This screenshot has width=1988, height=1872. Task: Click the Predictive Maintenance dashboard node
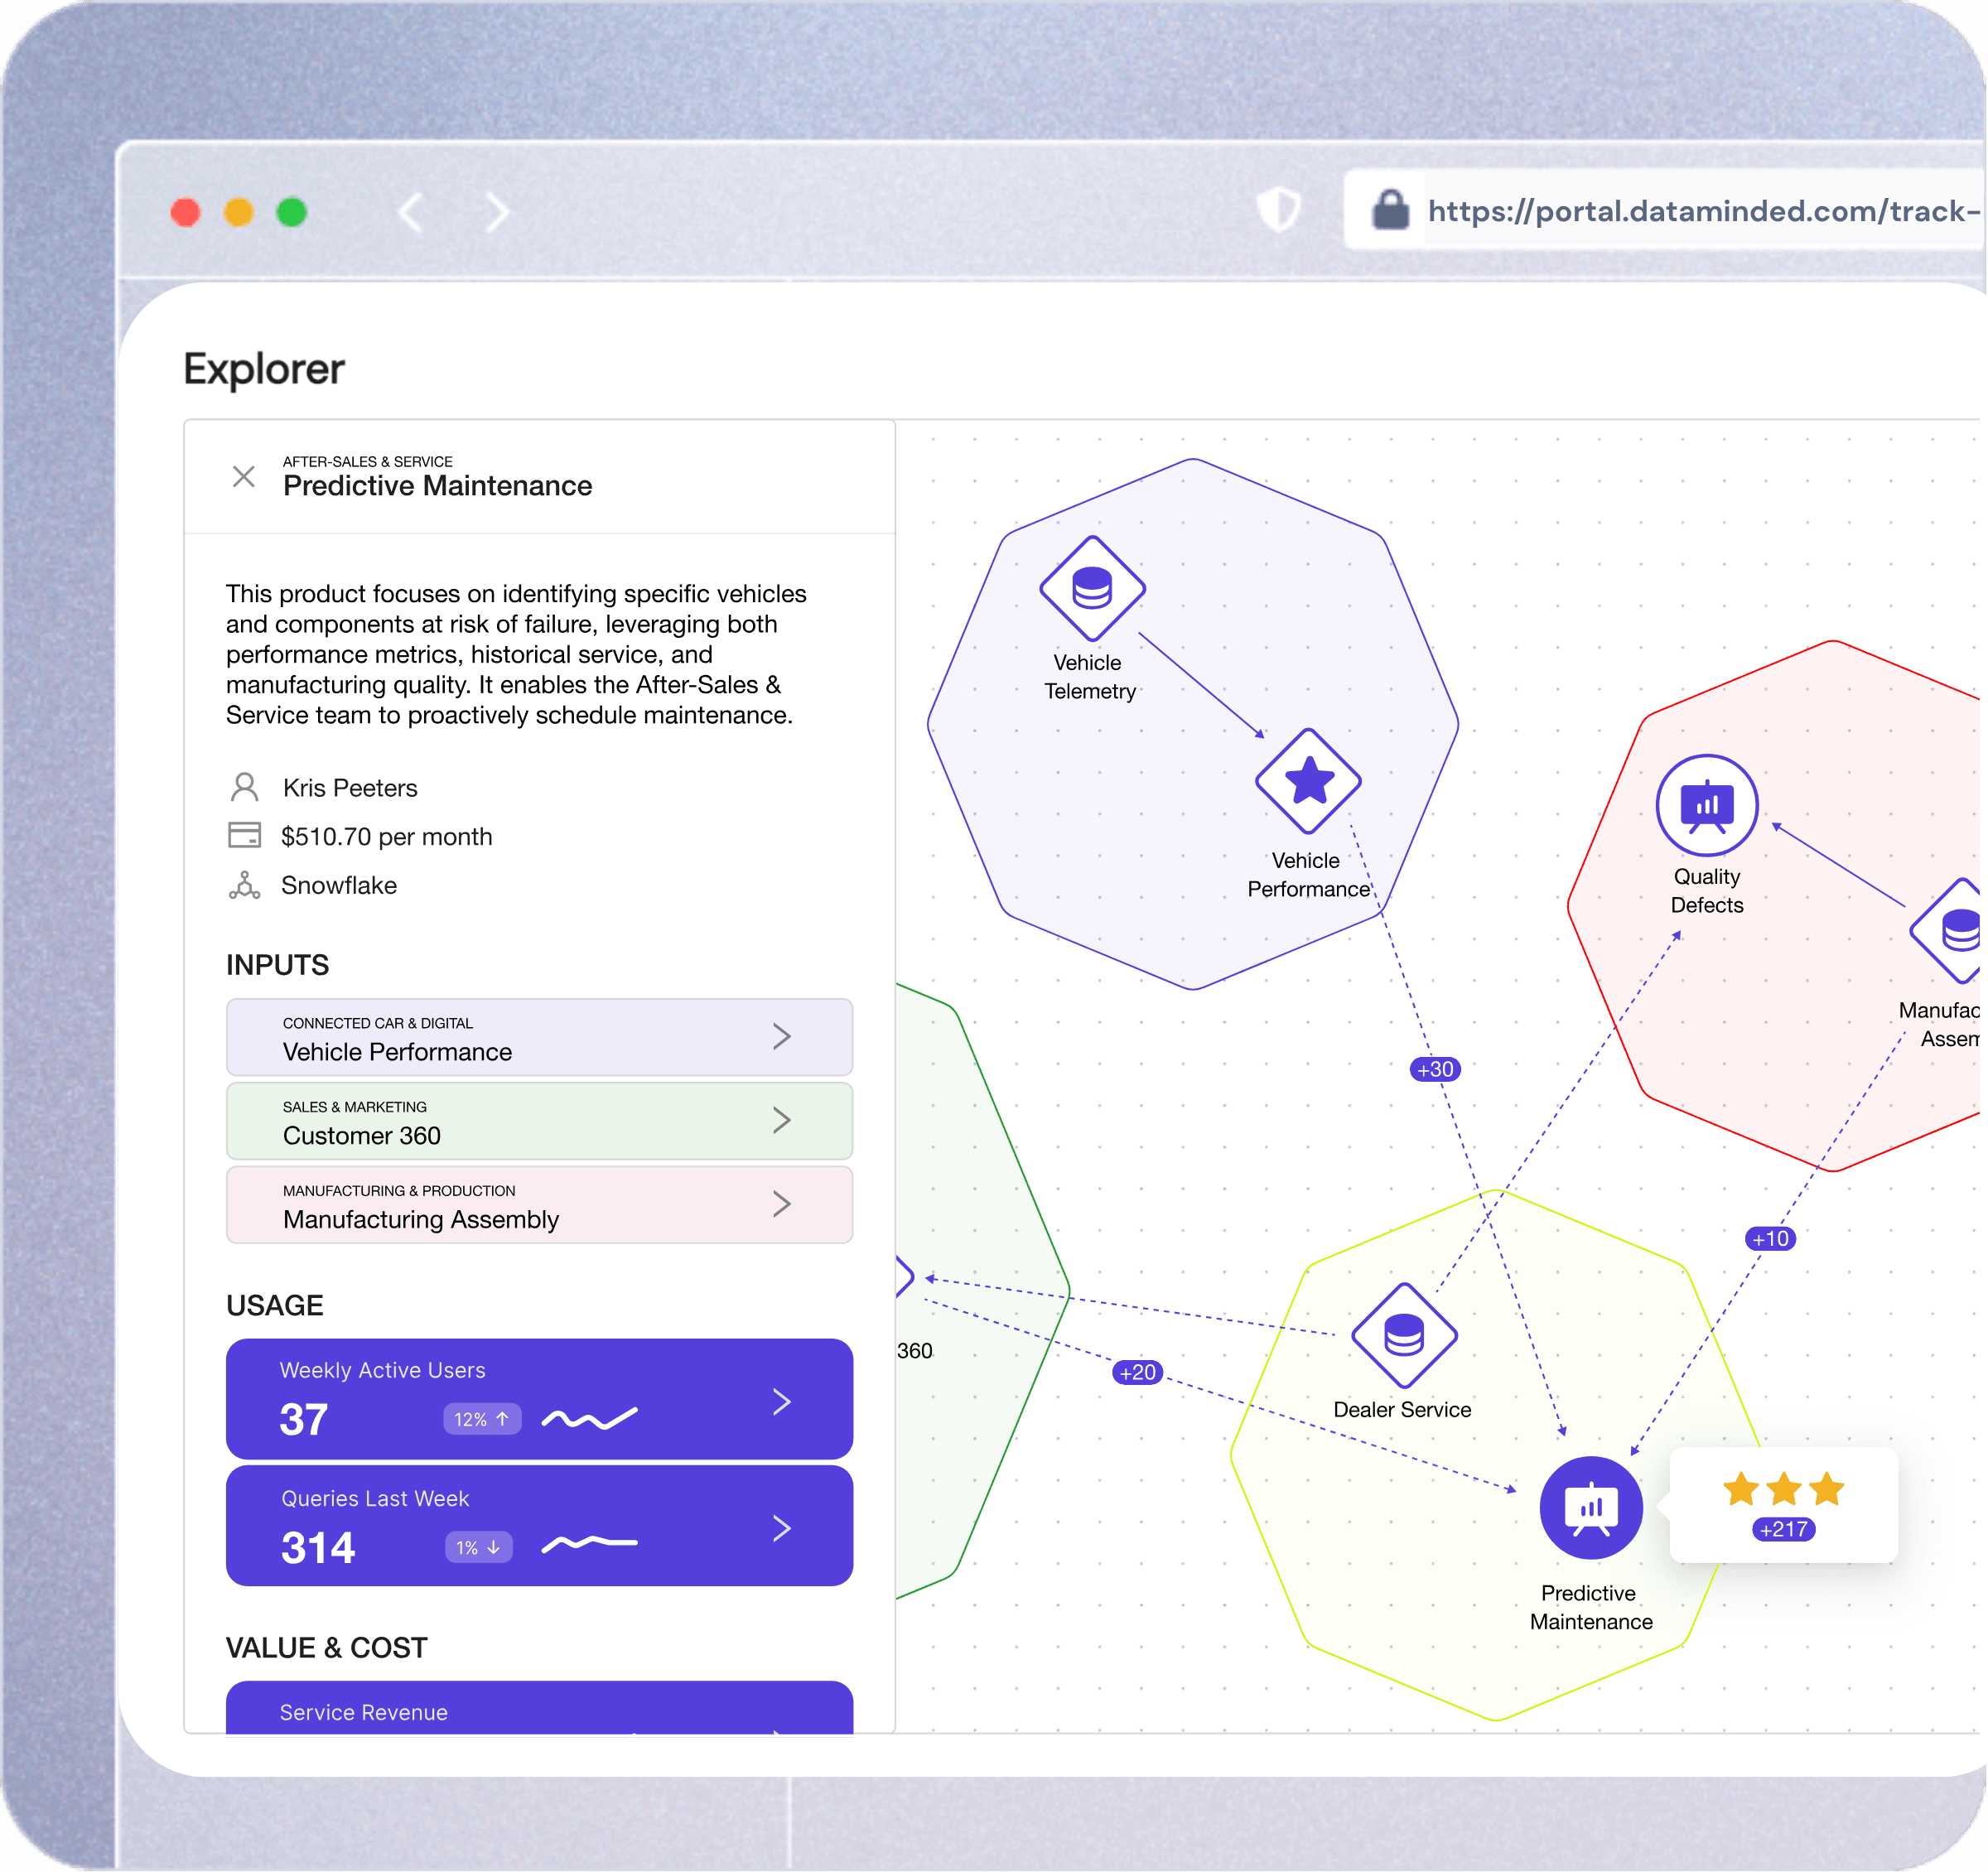pyautogui.click(x=1590, y=1507)
